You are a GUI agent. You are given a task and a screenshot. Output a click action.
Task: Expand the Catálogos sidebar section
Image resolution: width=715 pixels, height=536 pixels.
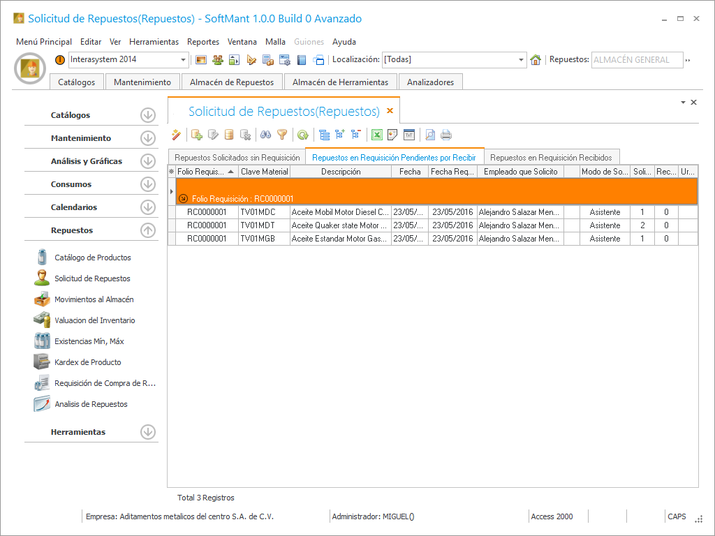click(x=147, y=115)
